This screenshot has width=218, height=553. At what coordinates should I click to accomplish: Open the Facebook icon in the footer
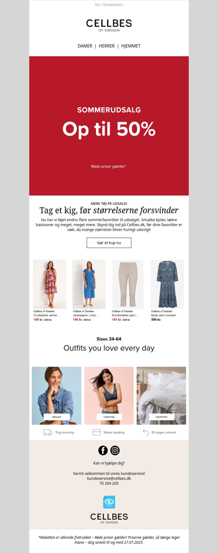point(102,450)
